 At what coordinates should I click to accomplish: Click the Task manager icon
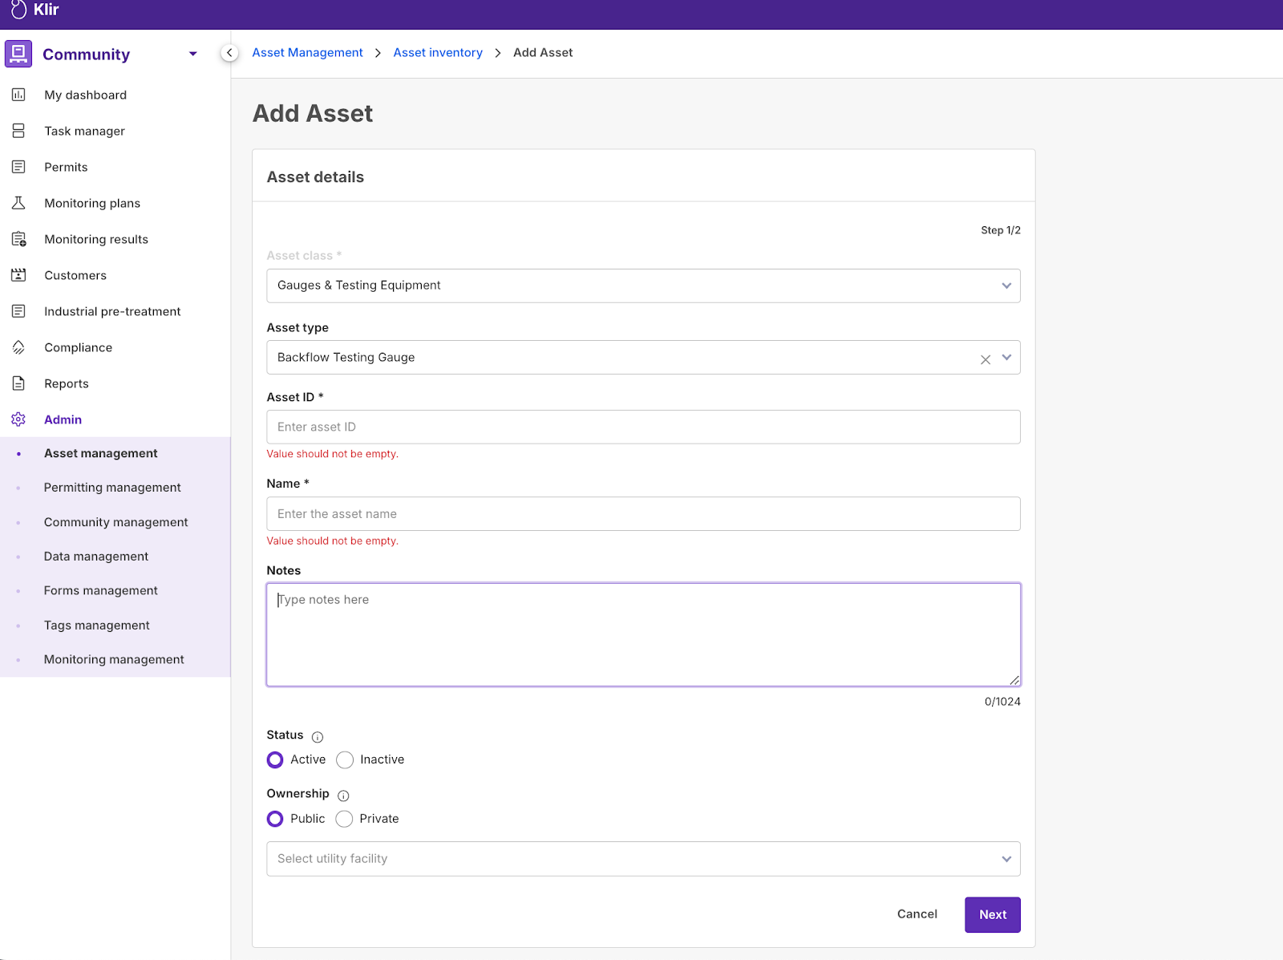[x=18, y=131]
